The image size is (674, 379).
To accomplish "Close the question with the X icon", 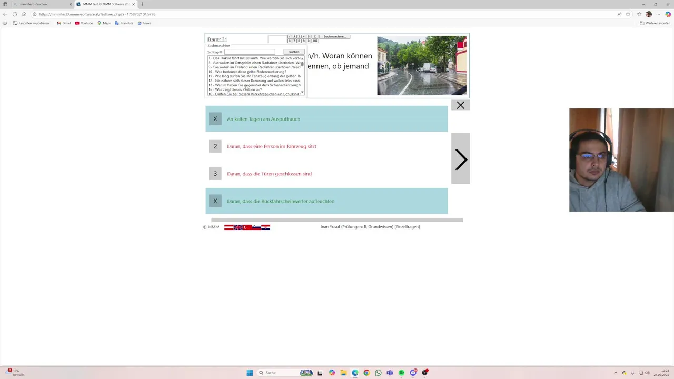I will coord(460,105).
